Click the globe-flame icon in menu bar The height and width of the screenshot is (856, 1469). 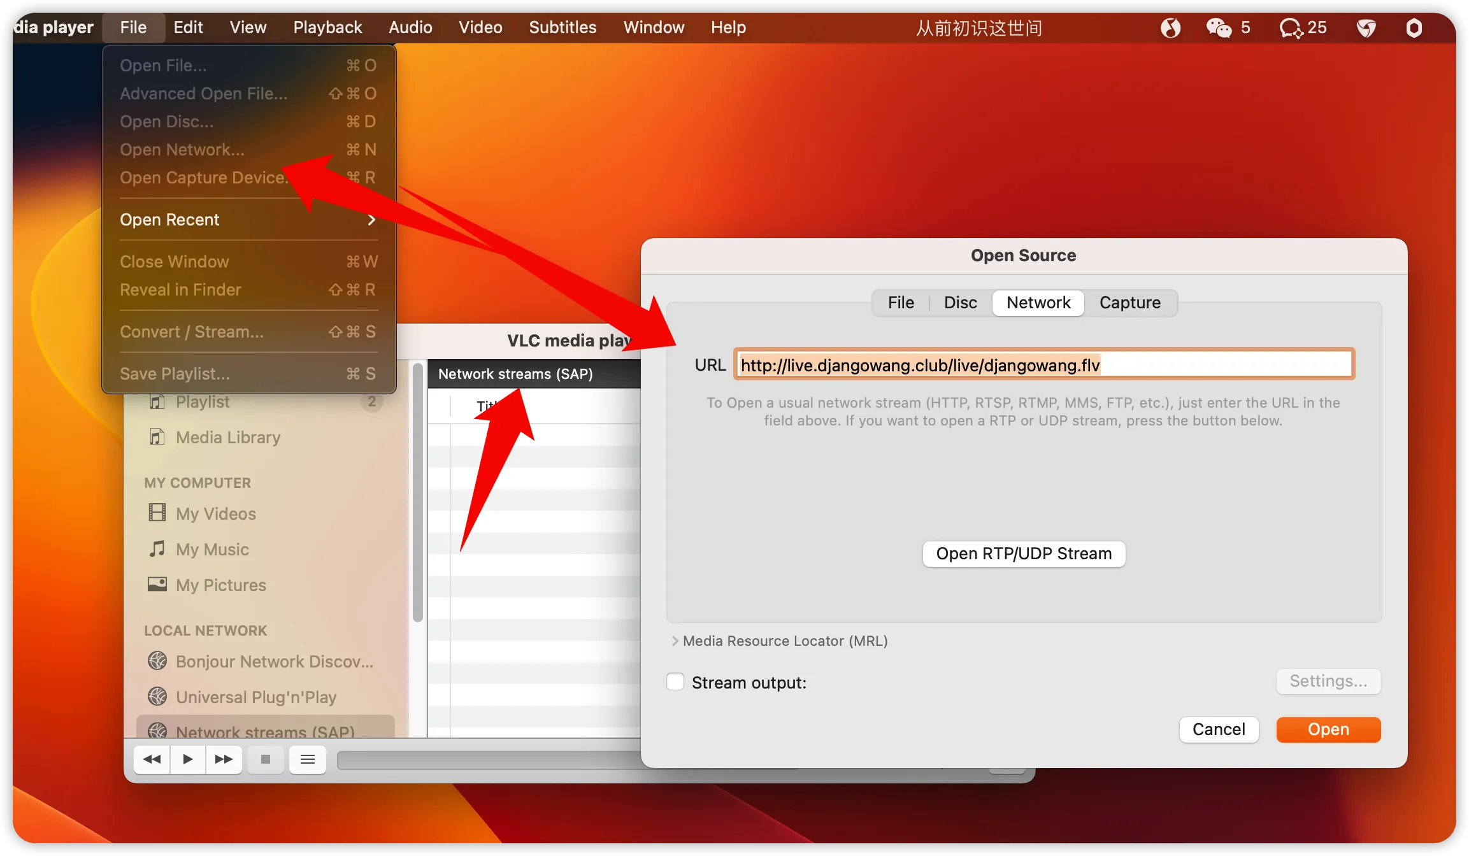[x=1170, y=27]
